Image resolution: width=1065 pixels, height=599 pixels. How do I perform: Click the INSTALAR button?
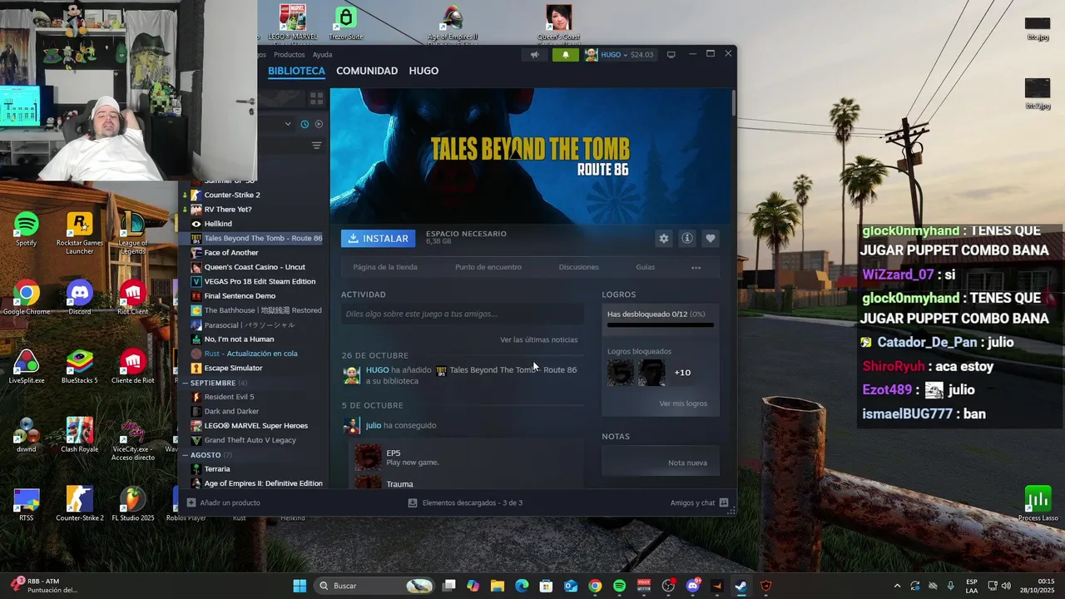click(378, 239)
